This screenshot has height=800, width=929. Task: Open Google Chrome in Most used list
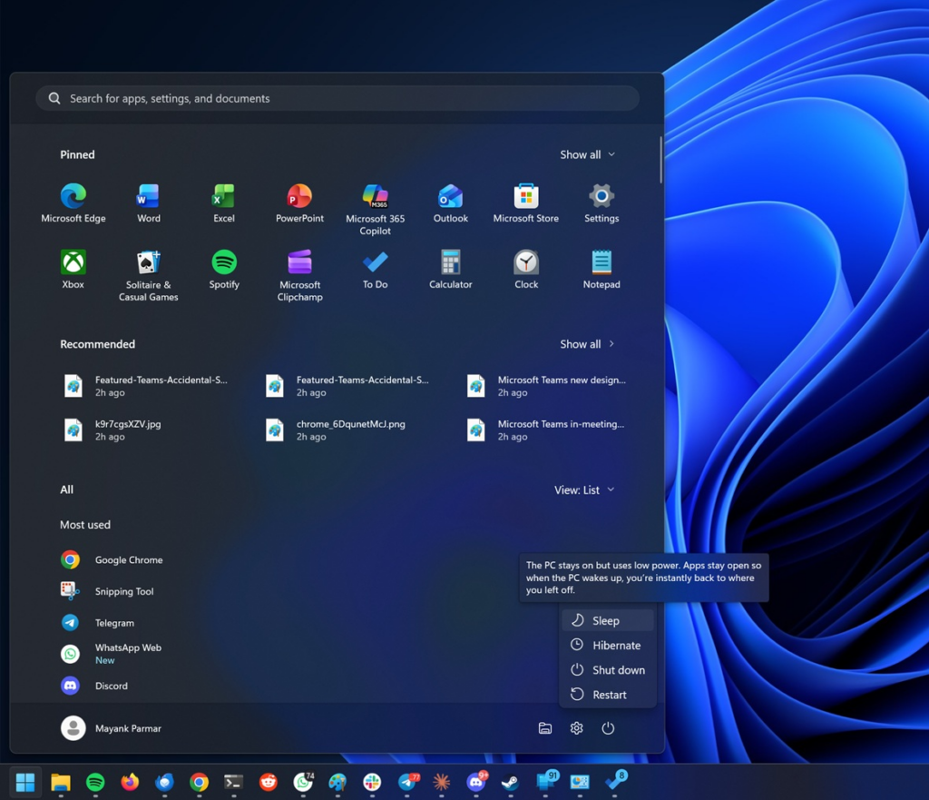coord(112,560)
